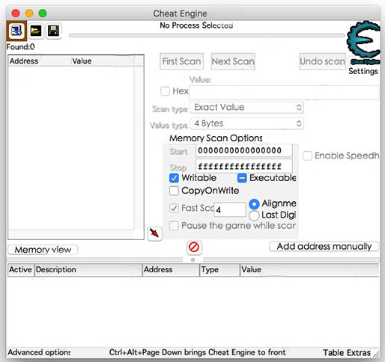Screen dimensions: 385x362
Task: Click Address column header in cheat table
Action: 171,269
